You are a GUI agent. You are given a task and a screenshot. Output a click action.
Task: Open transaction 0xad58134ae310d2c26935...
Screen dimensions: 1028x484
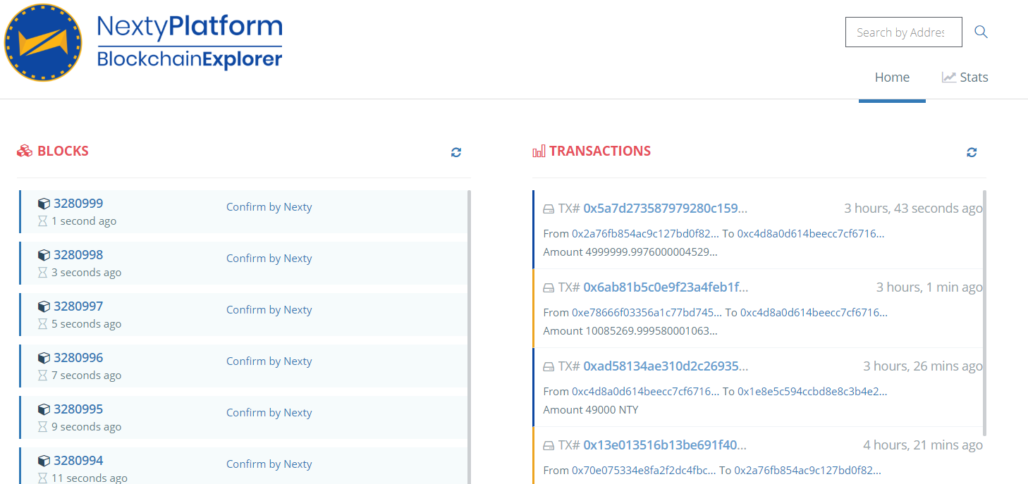pos(666,366)
